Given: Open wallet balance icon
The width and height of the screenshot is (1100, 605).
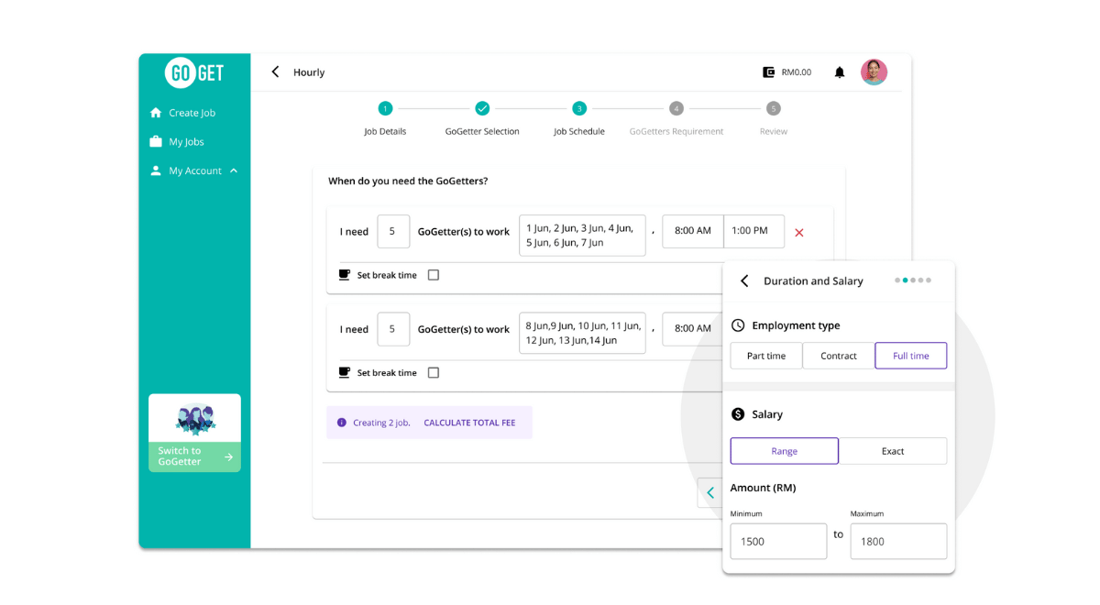Looking at the screenshot, I should coord(768,72).
